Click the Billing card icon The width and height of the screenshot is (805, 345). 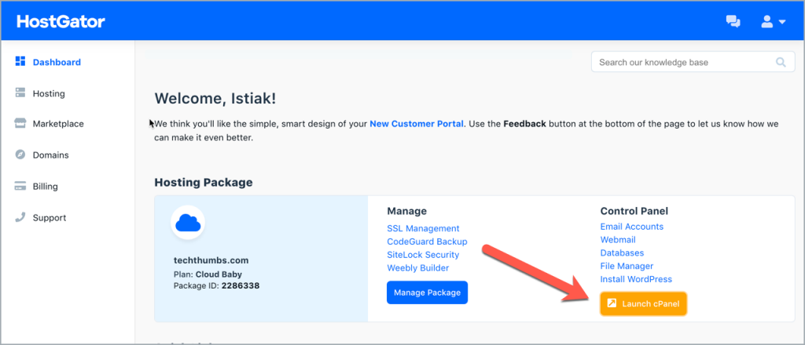point(20,187)
